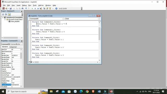Click the Undo arrow icon
167x94 pixels.
pyautogui.click(x=26, y=8)
